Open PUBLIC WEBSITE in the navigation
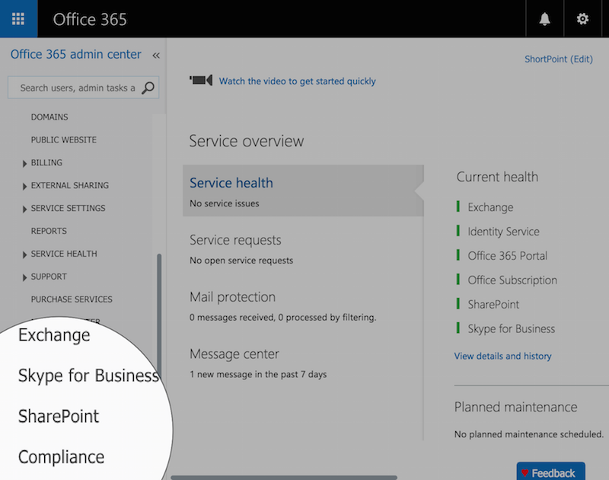This screenshot has width=609, height=480. click(x=64, y=139)
